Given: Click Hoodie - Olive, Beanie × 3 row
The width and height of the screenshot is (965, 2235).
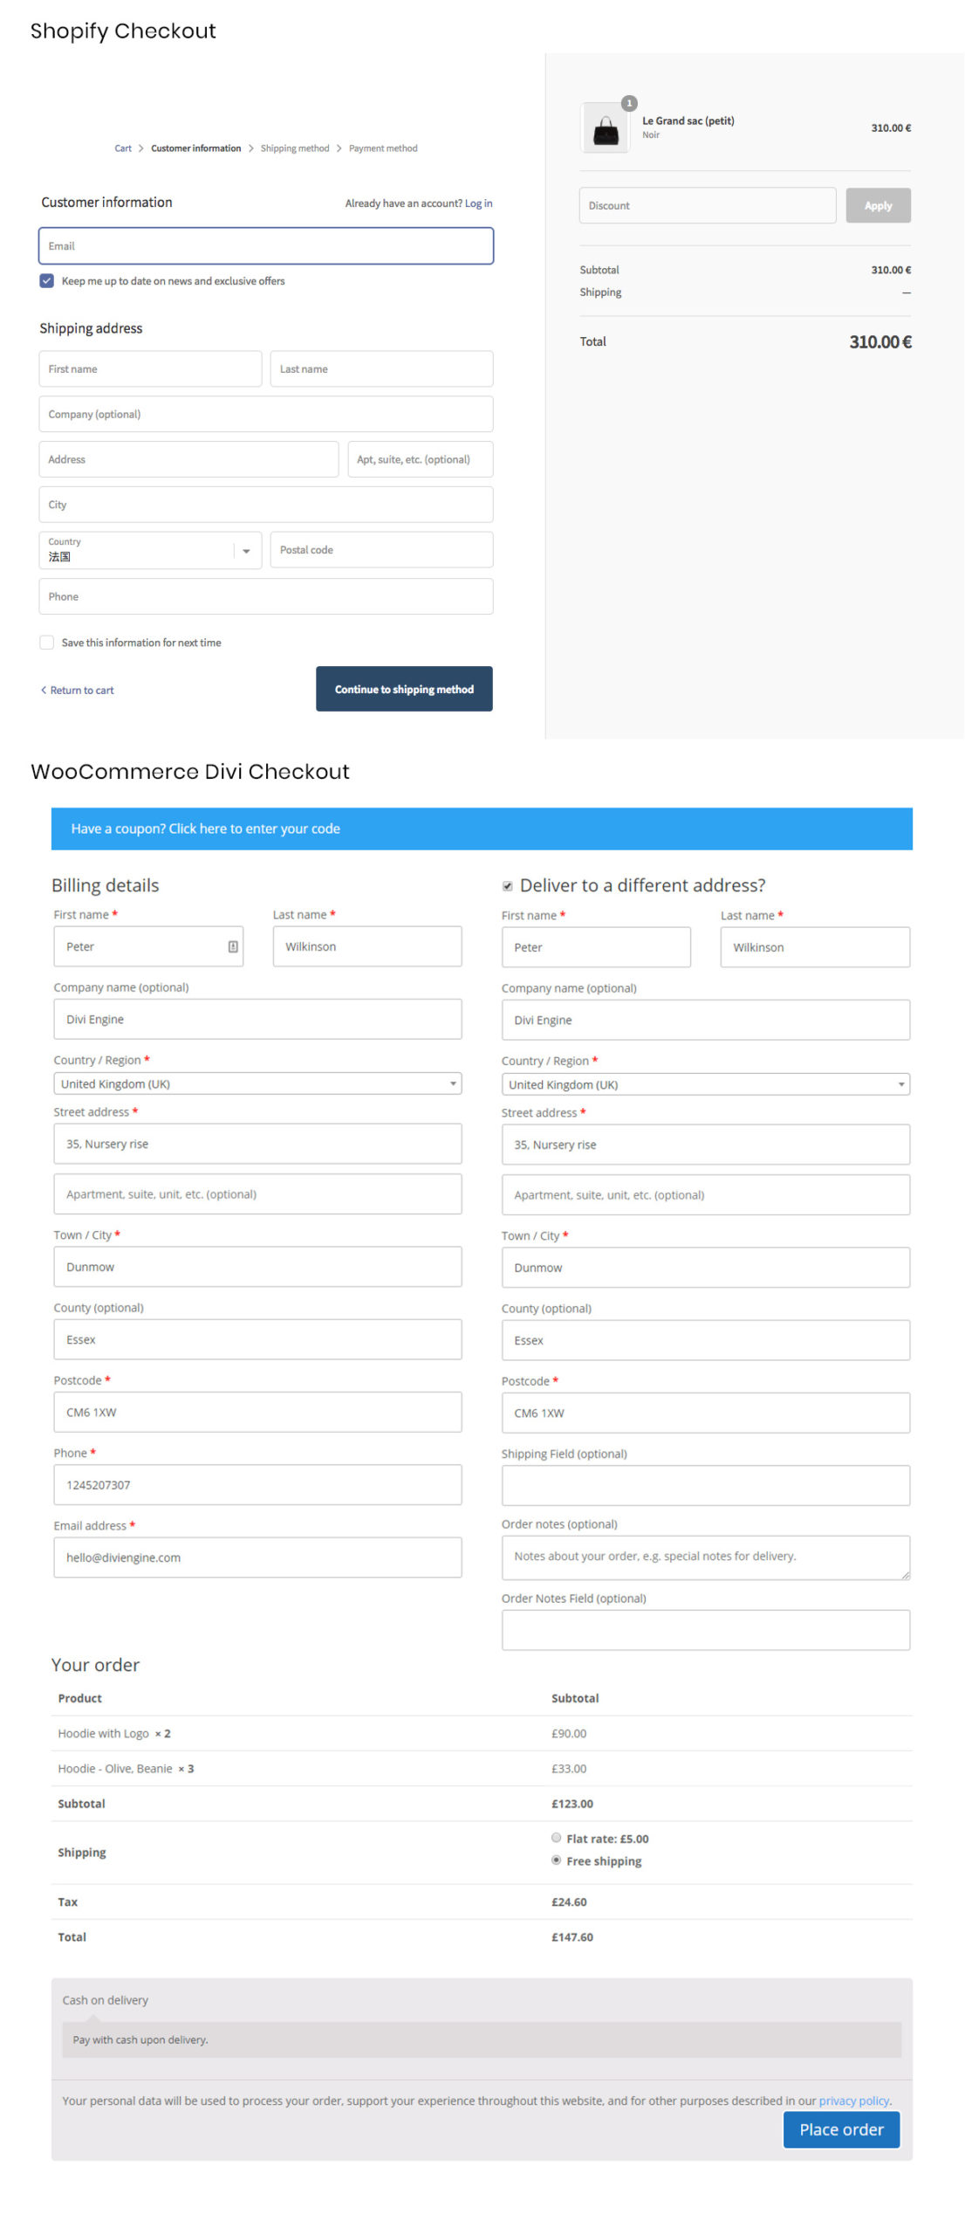Looking at the screenshot, I should pos(482,1768).
